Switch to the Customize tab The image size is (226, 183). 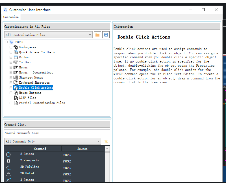pos(11,17)
